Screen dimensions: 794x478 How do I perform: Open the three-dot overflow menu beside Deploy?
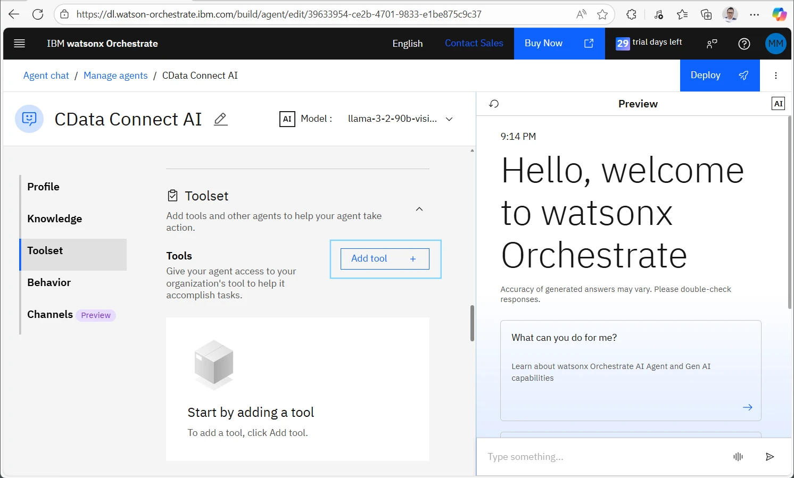(x=776, y=76)
